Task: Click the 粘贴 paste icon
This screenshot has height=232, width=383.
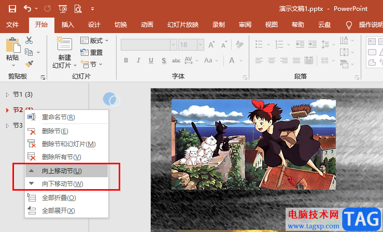Action: (13, 45)
